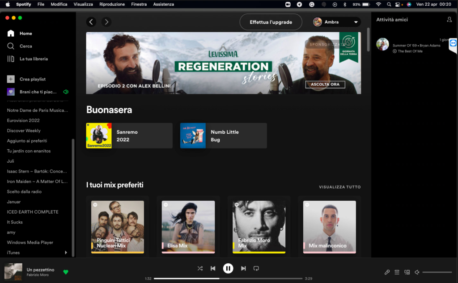
Task: Open La tua libreria
Action: point(27,59)
